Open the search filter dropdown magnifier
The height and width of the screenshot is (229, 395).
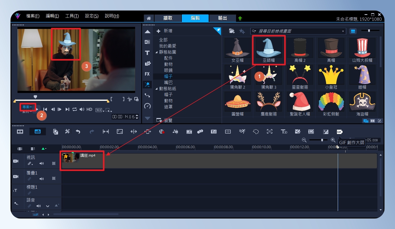[x=254, y=31]
